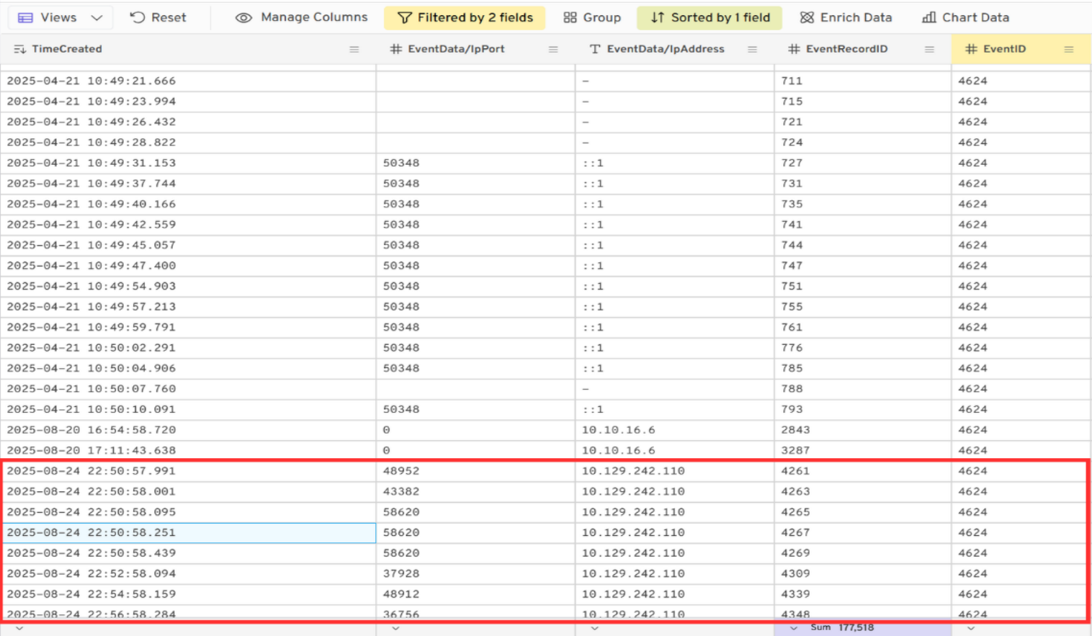Viewport: 1092px width, 636px height.
Task: Expand the IpPort column footer chevron
Action: 395,628
